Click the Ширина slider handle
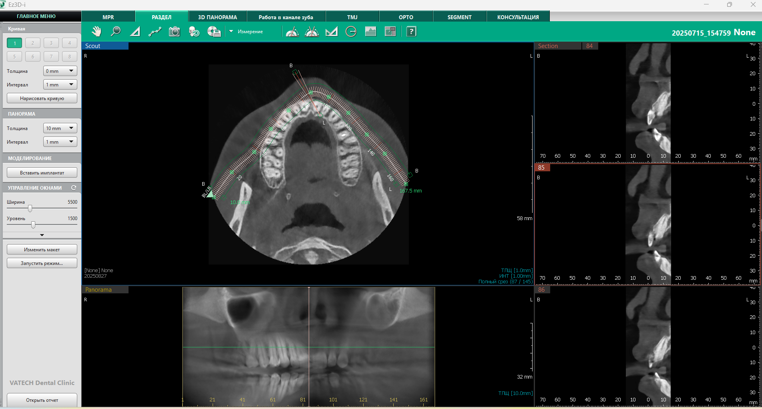This screenshot has height=409, width=762. click(30, 209)
